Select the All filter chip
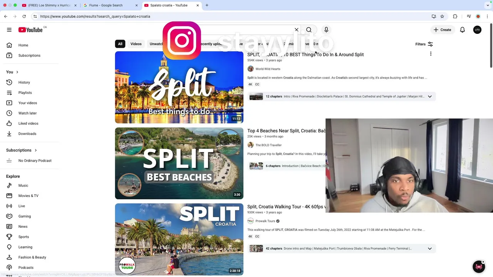The width and height of the screenshot is (493, 277). point(120,44)
